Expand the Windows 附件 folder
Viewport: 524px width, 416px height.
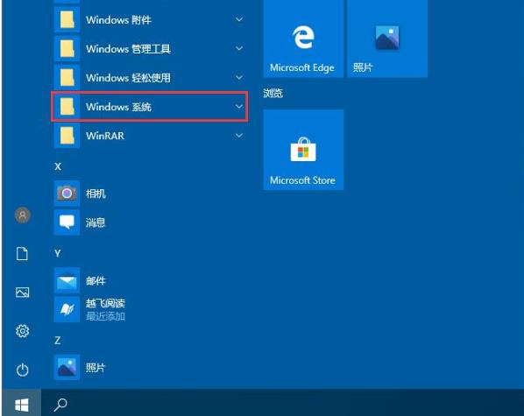click(150, 20)
